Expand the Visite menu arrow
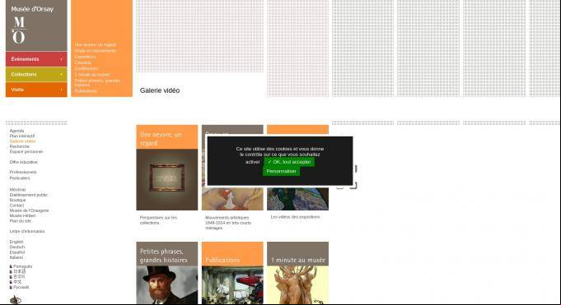The height and width of the screenshot is (305, 561). click(62, 90)
